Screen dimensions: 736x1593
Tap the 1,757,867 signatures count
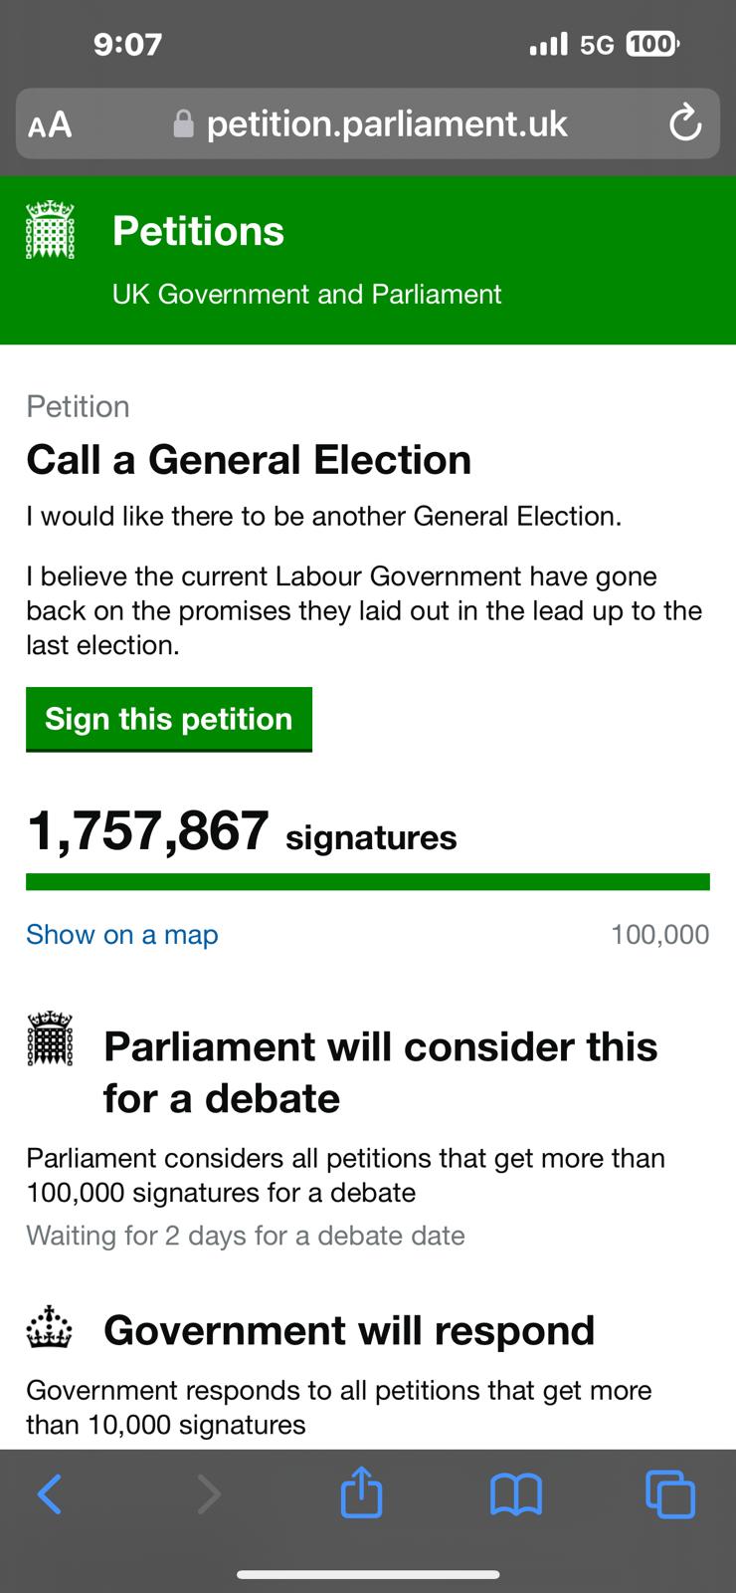[x=147, y=831]
